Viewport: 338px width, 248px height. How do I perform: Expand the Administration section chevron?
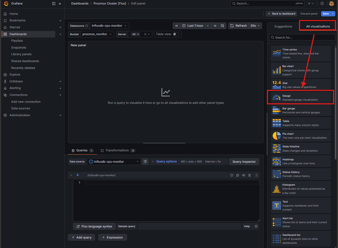point(60,115)
